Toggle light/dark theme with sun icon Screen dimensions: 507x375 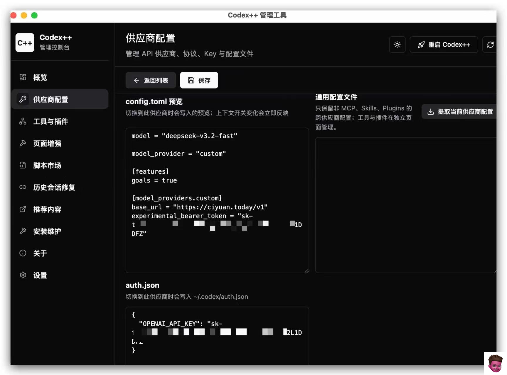pos(397,45)
